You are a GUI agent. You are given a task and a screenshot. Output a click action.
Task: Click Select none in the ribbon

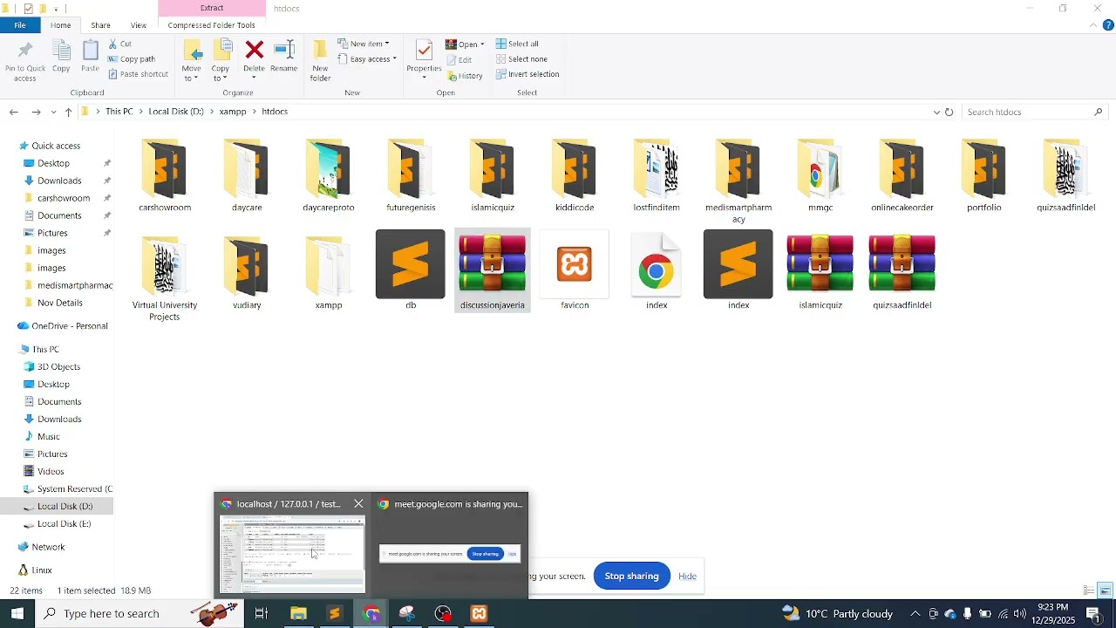click(521, 59)
